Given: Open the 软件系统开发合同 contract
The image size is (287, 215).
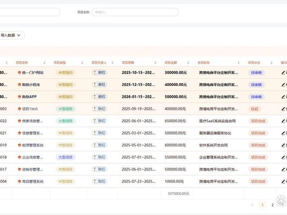Looking at the screenshot, I should [213, 145].
